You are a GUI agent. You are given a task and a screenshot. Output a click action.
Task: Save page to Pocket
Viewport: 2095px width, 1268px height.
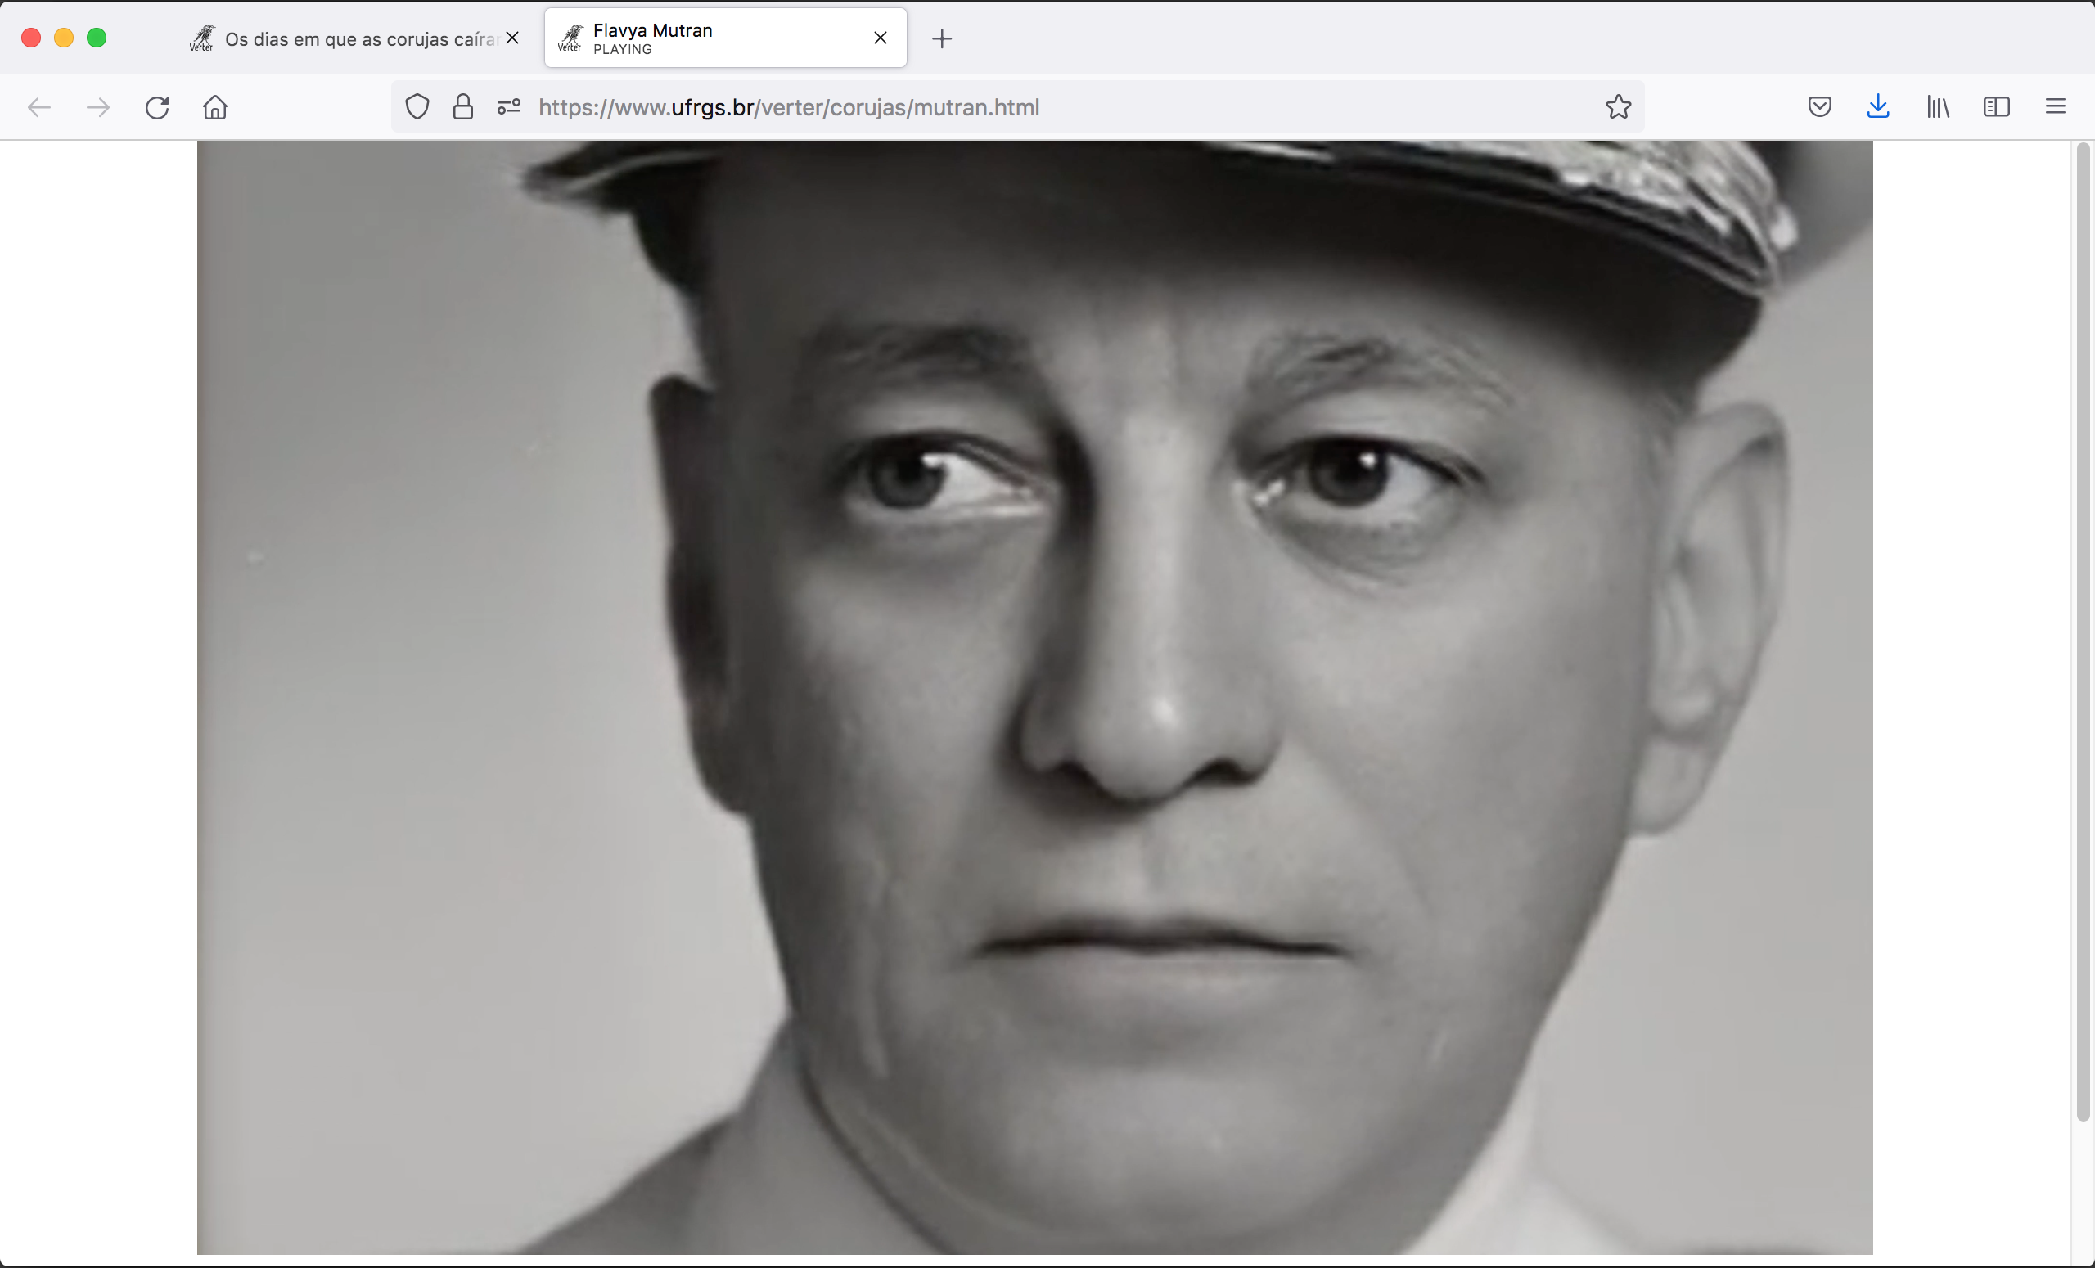1819,107
